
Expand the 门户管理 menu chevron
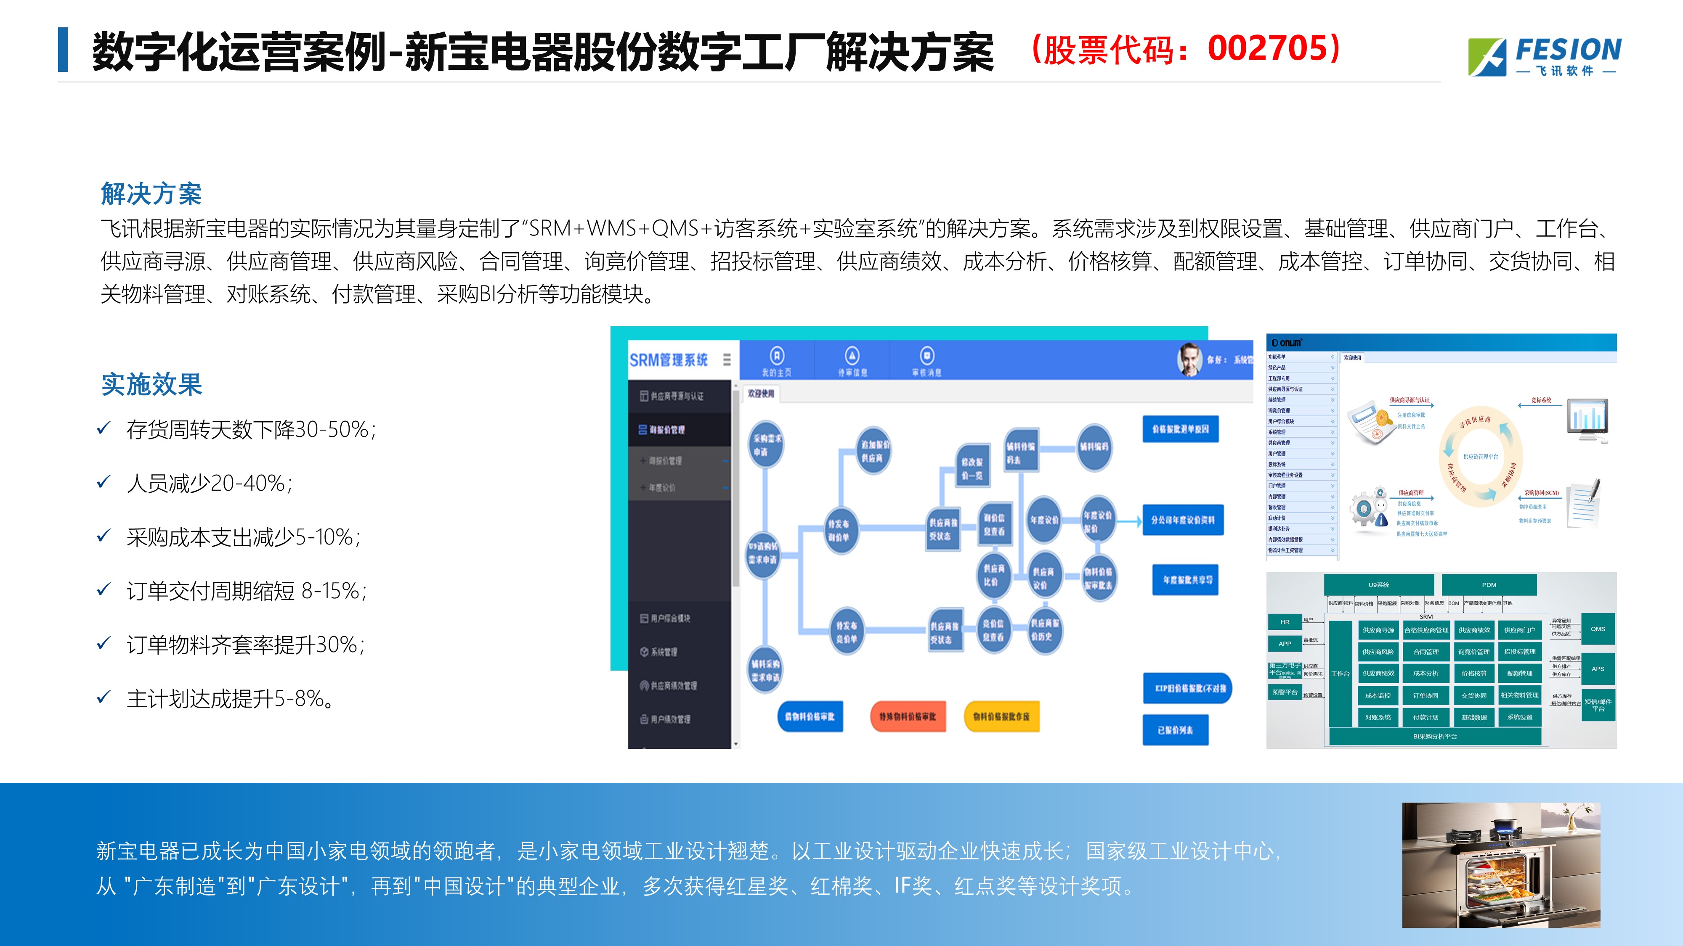(x=1332, y=486)
